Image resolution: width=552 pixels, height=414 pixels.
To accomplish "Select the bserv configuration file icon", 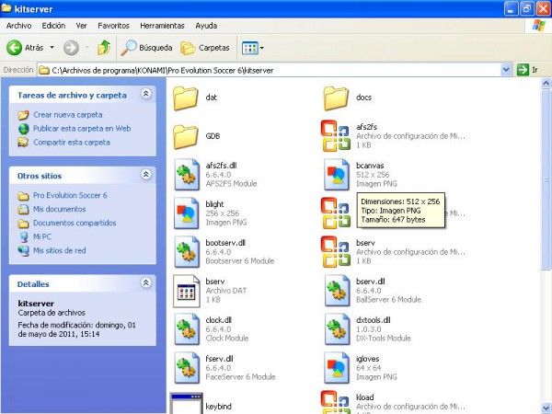I will (x=336, y=252).
